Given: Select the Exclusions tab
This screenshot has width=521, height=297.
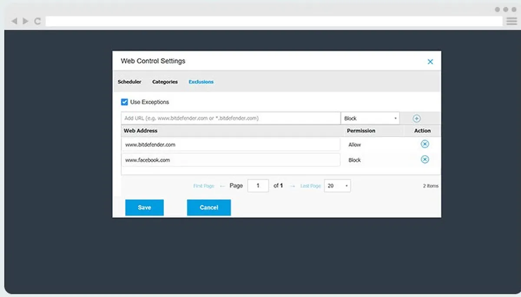Looking at the screenshot, I should (x=201, y=82).
